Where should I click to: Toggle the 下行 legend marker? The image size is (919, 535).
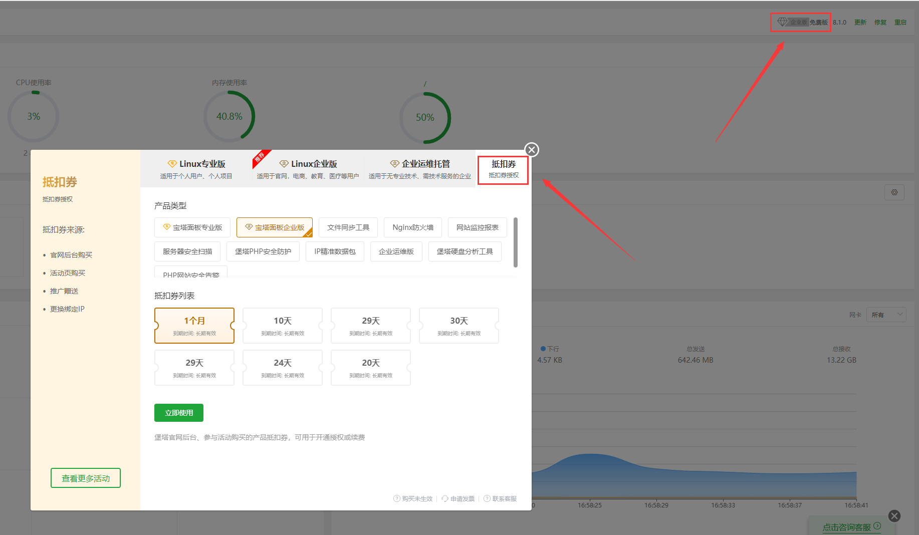coord(543,349)
